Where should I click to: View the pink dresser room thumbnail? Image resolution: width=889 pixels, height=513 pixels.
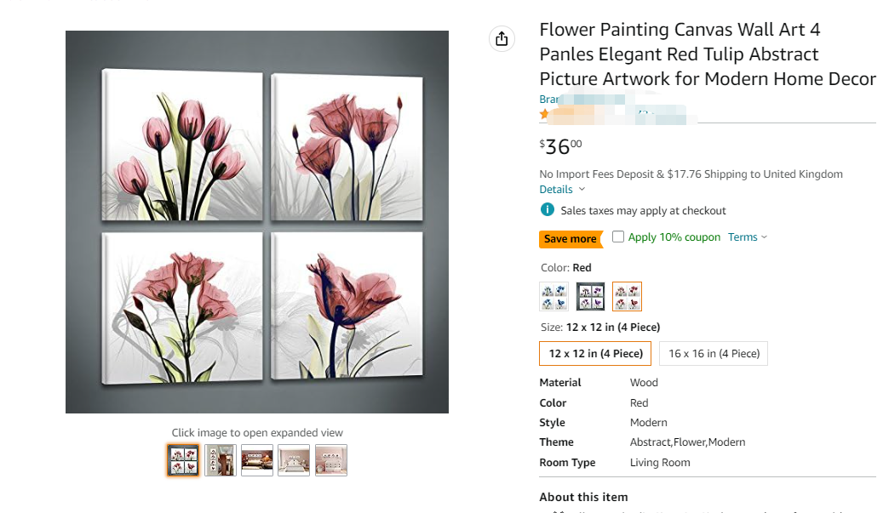(x=331, y=460)
